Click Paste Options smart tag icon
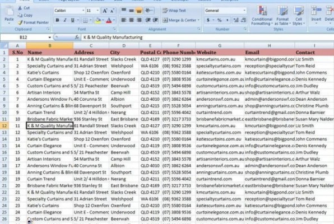 (x=30, y=222)
